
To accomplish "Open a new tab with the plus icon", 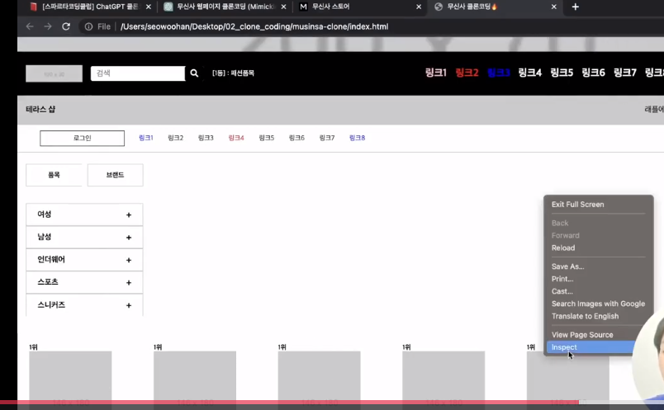I will 575,7.
